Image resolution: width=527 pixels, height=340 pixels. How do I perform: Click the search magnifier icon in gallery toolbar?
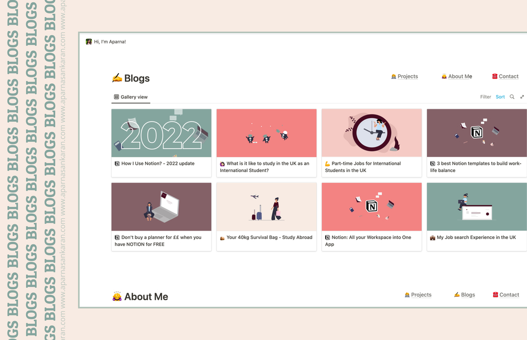[x=512, y=97]
